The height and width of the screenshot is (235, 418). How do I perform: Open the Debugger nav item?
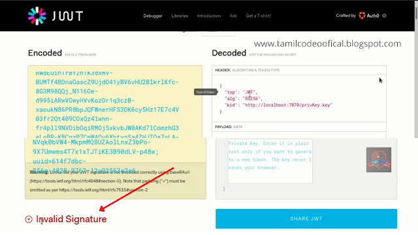(153, 16)
